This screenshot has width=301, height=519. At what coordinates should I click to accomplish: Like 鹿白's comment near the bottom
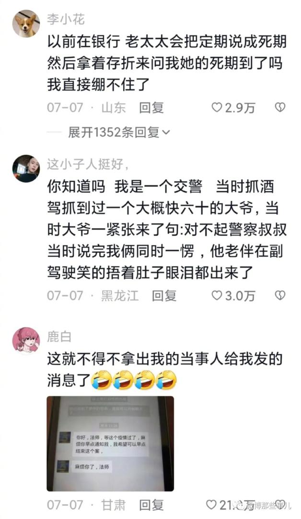pos(211,505)
